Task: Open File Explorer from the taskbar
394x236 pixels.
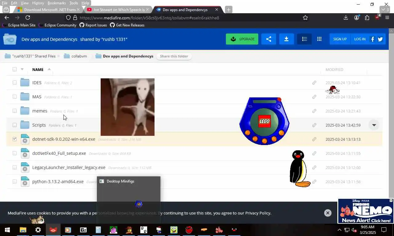Action: (23, 230)
